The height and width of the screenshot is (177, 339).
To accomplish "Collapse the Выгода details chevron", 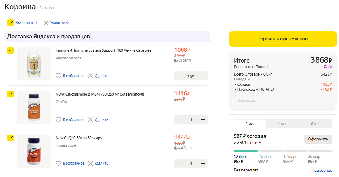I will [249, 79].
